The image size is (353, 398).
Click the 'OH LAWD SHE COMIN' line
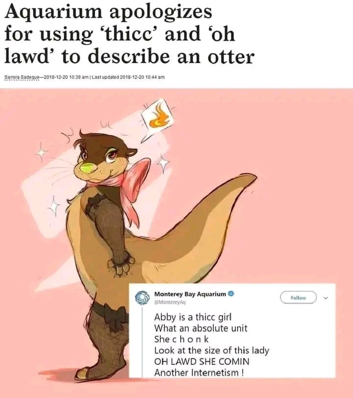[x=202, y=361]
